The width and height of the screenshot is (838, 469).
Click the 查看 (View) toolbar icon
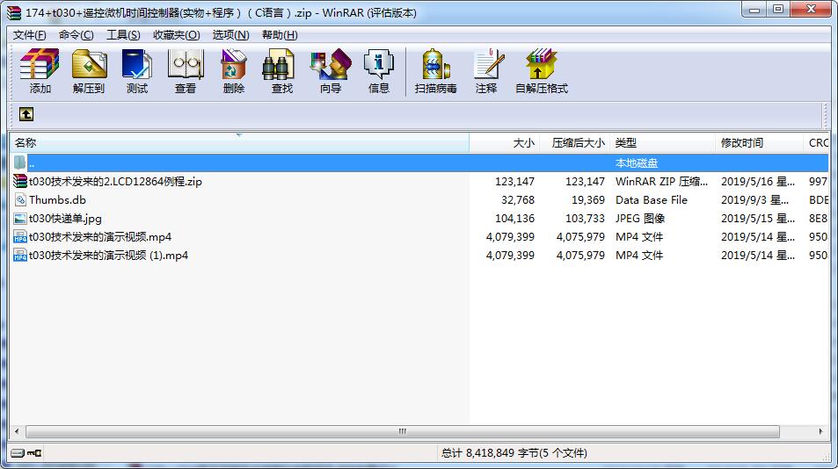click(x=186, y=64)
